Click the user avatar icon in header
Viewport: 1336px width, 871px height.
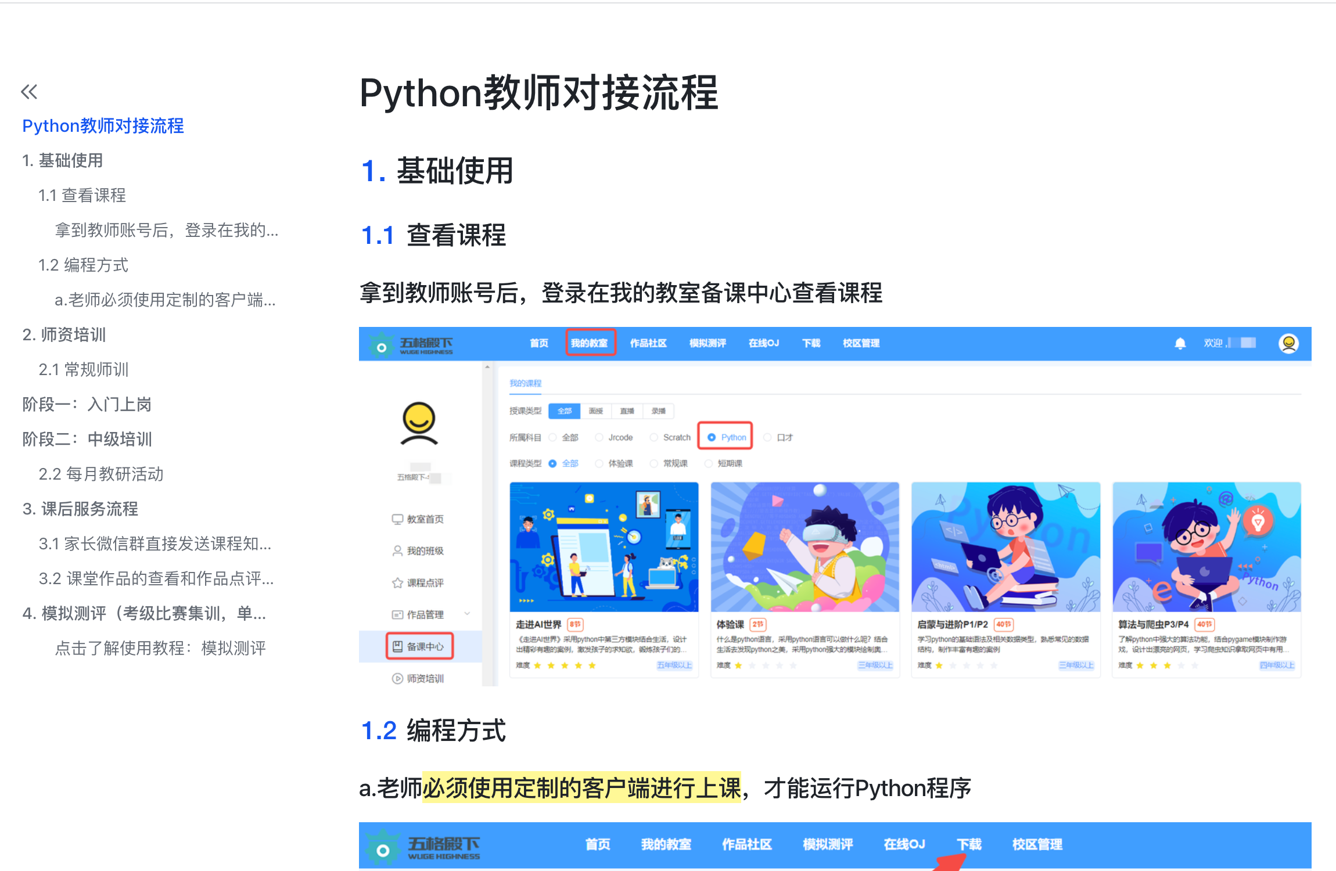[1288, 344]
